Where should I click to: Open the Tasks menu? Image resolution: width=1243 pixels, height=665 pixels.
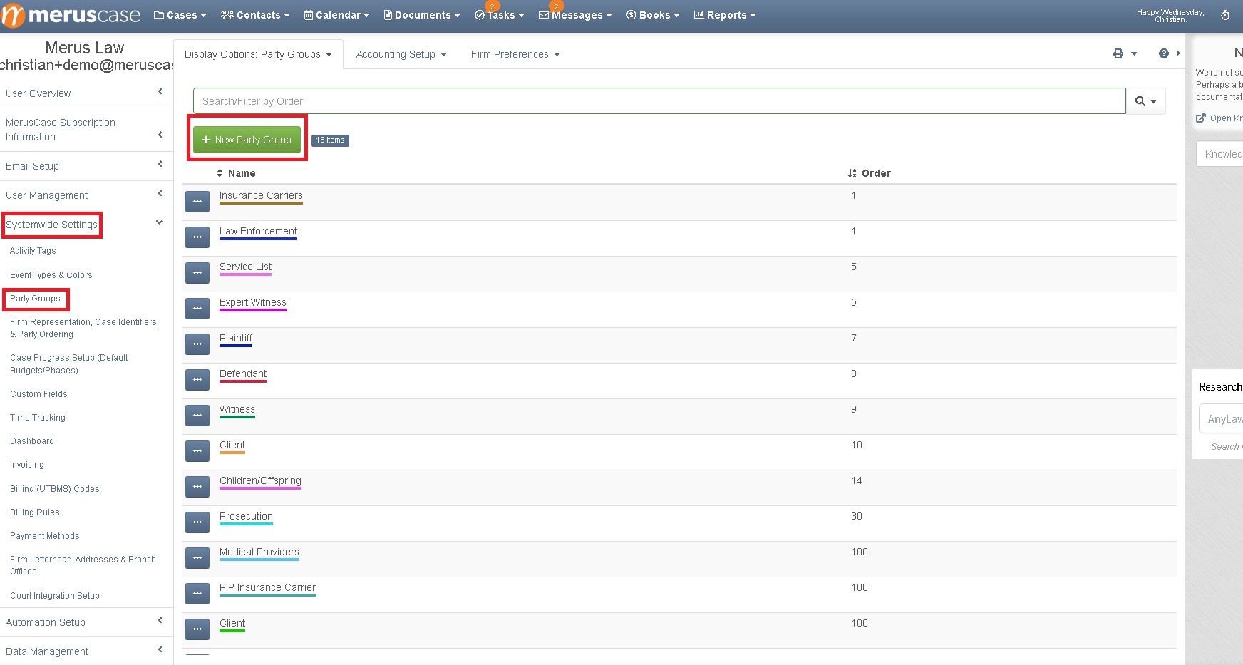coord(500,15)
